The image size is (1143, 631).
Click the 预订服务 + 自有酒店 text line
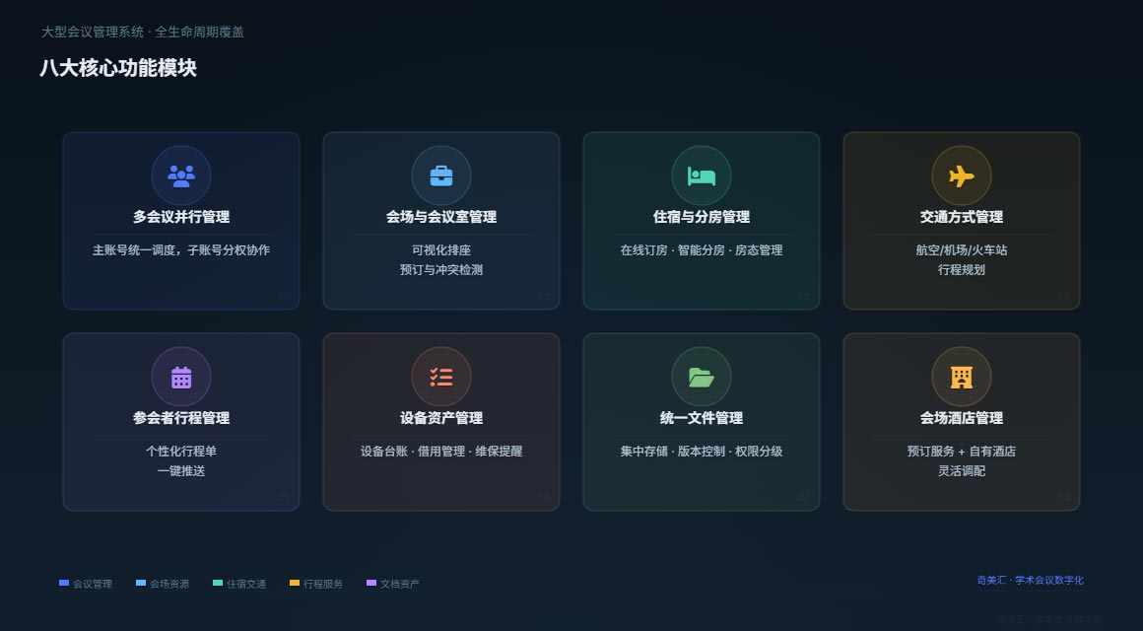pos(962,452)
